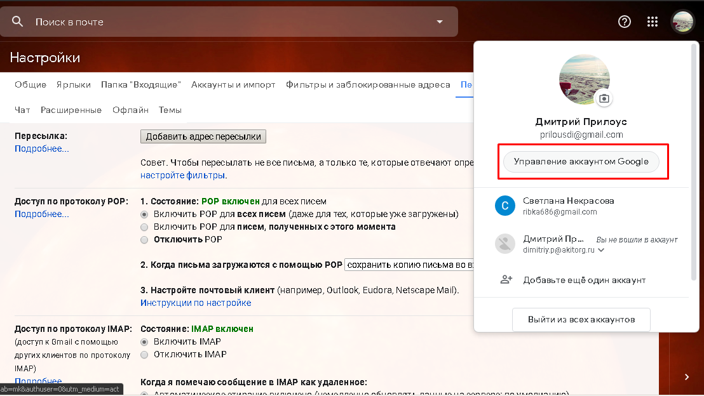Click the add account person icon

tap(506, 280)
